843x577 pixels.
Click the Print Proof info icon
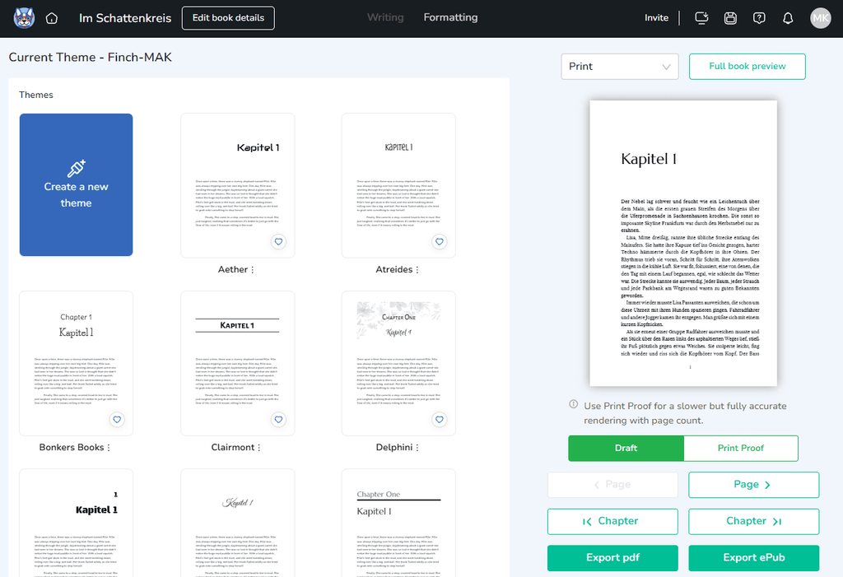pos(574,404)
